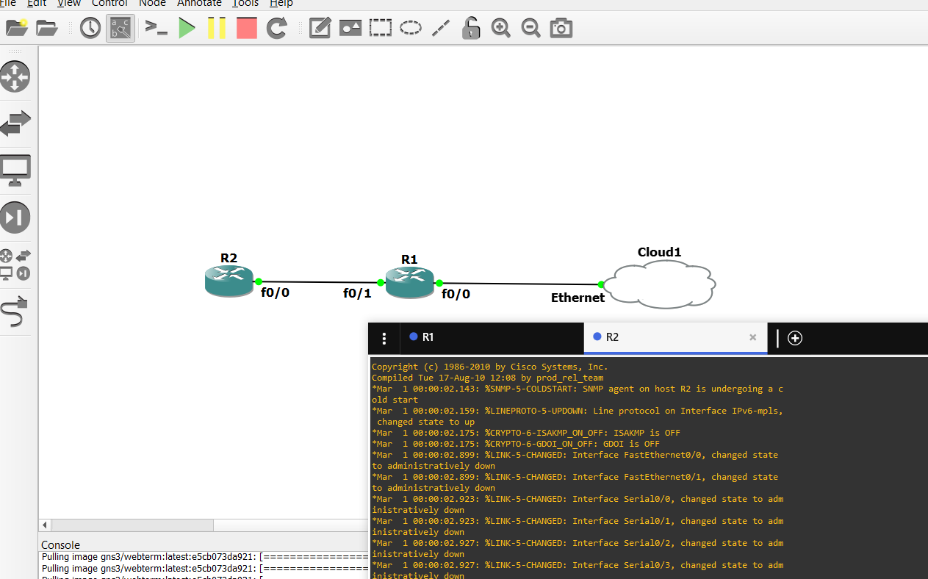Browse security devices in the sidebar
Viewport: 928px width, 579px height.
pos(15,217)
